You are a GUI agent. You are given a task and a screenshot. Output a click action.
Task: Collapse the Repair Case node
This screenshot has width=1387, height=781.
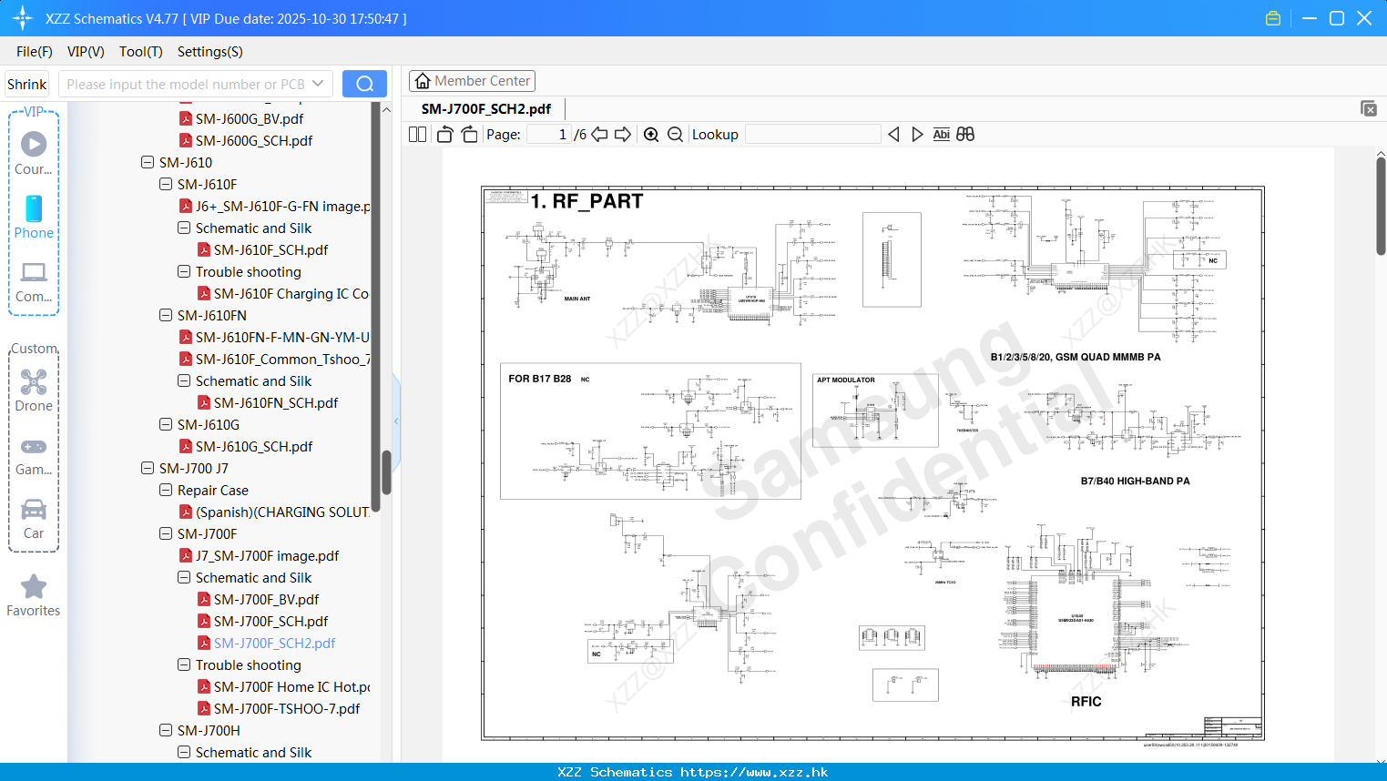(x=166, y=490)
